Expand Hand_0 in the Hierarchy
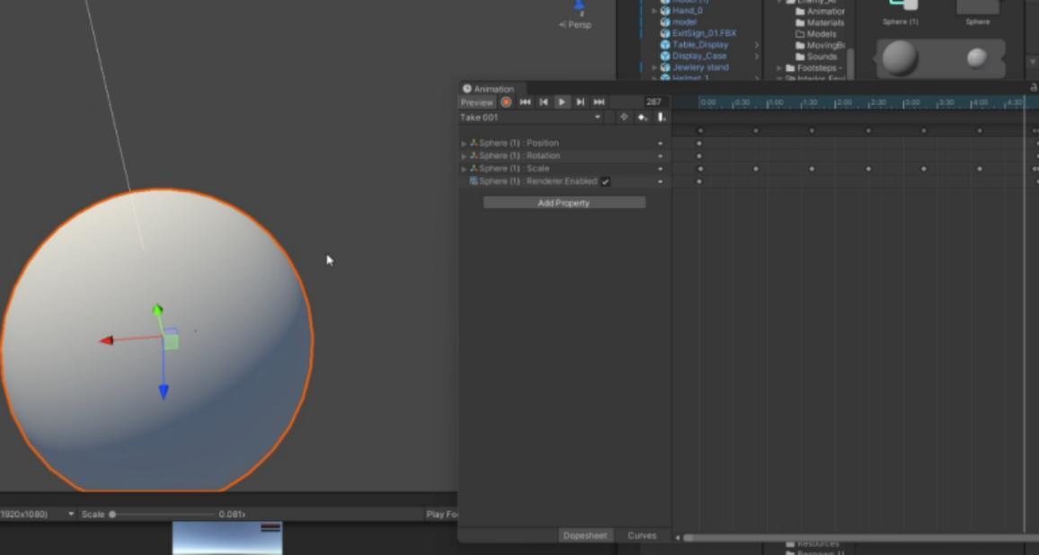The width and height of the screenshot is (1039, 555). [654, 11]
